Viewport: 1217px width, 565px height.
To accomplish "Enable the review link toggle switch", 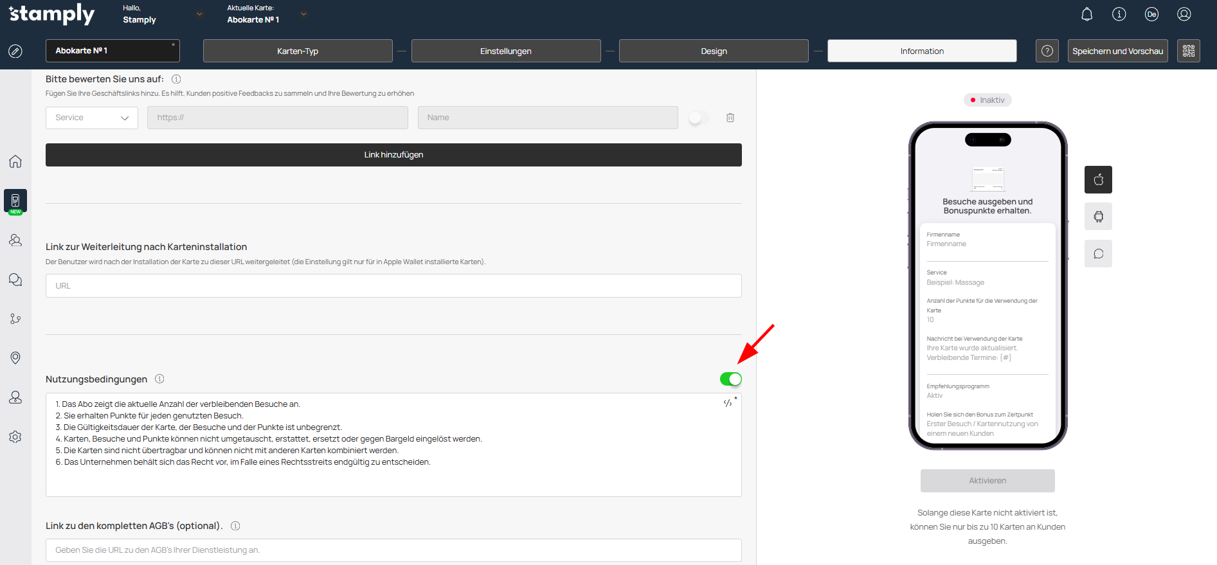I will click(698, 118).
